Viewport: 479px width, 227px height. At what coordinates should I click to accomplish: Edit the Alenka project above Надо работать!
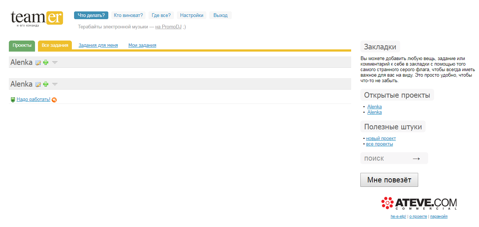tap(38, 84)
